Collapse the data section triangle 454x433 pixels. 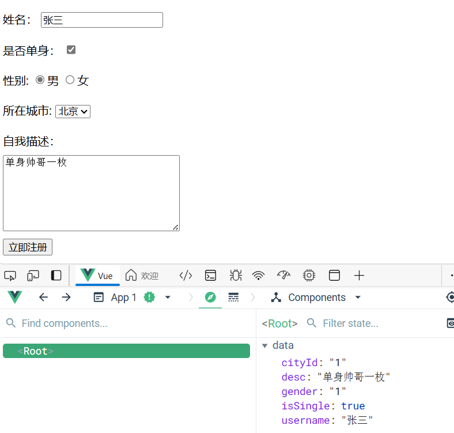point(264,346)
